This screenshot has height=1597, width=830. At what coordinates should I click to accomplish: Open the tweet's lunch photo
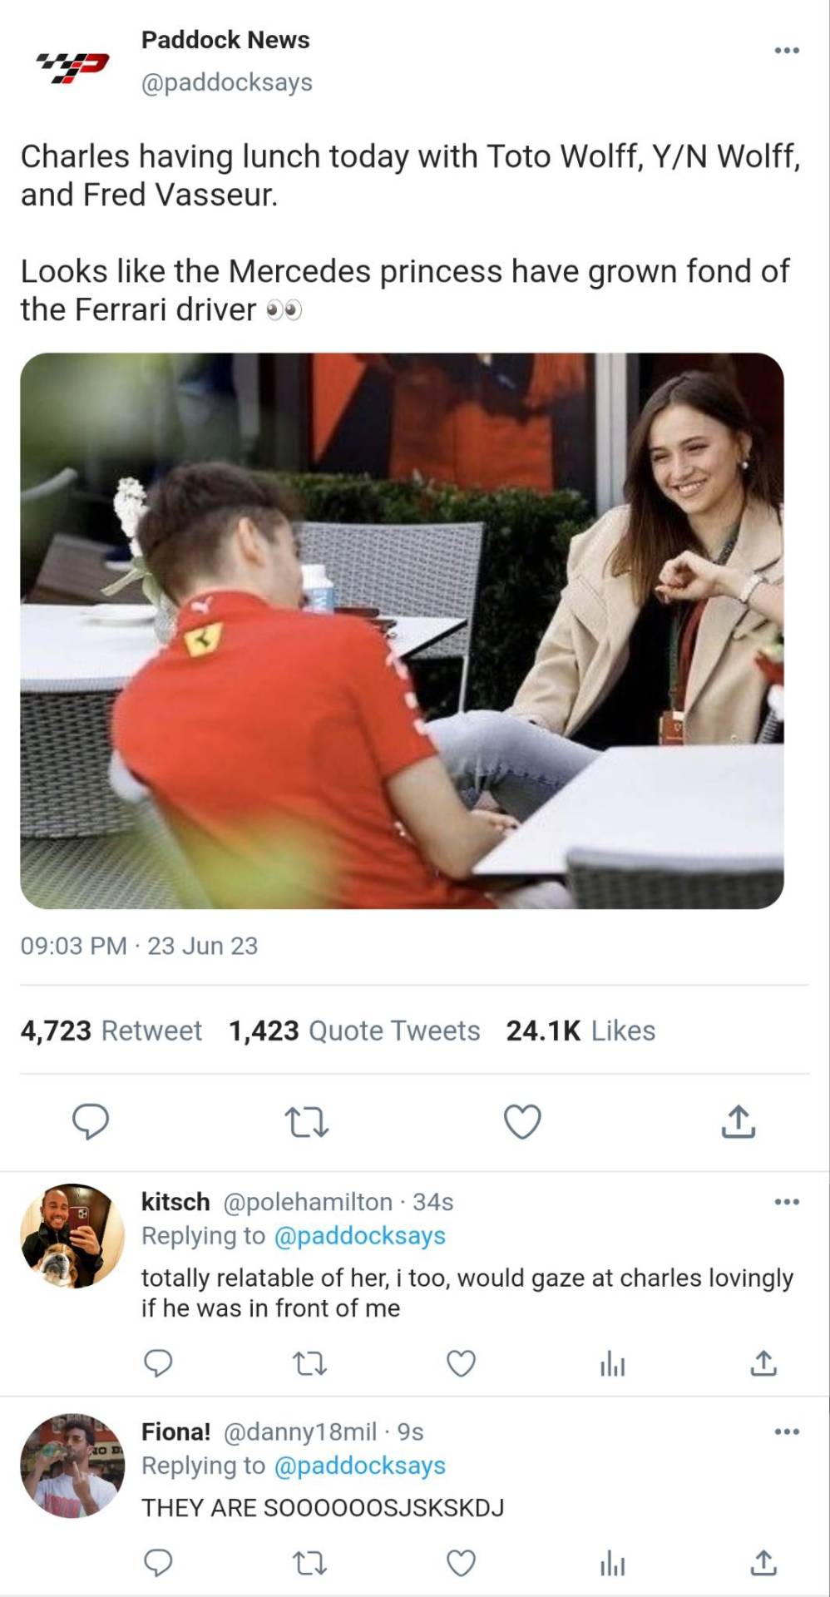tap(402, 630)
